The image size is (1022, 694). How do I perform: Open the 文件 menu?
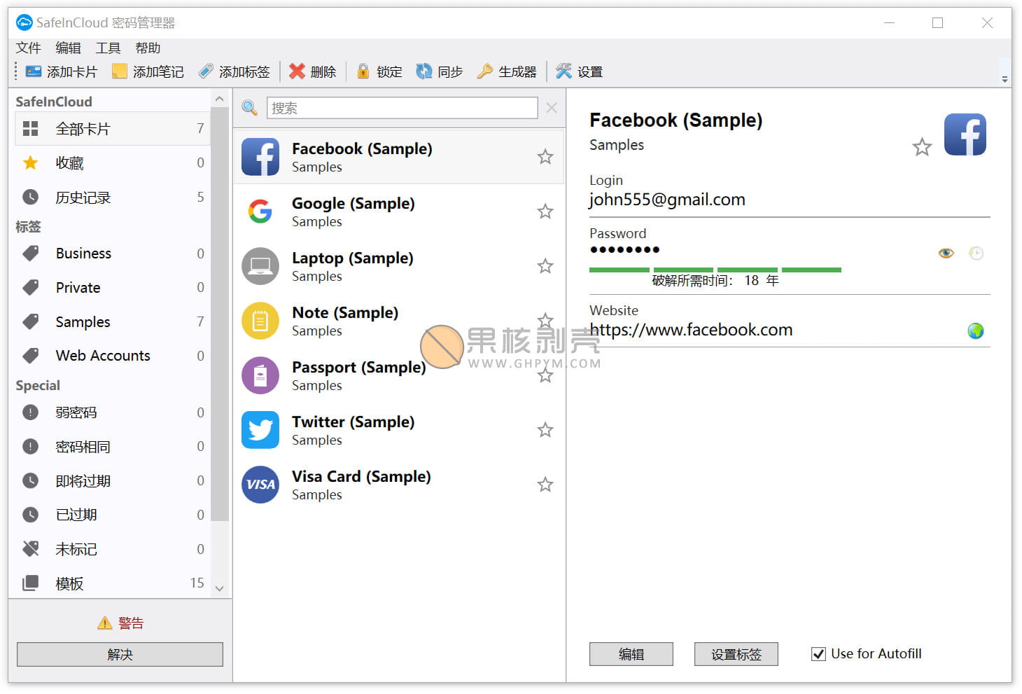tap(29, 48)
